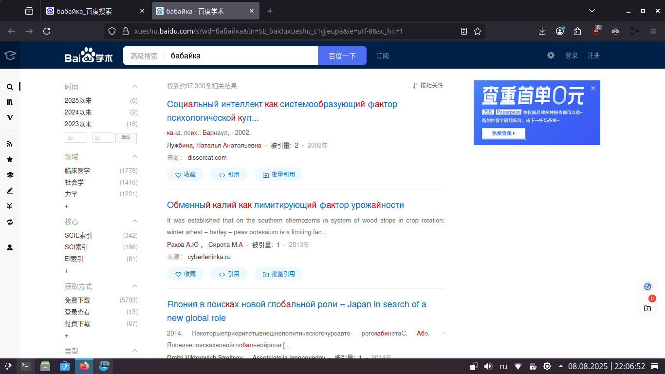Collapse the 获取方式 filter section
This screenshot has height=374, width=665.
135,286
